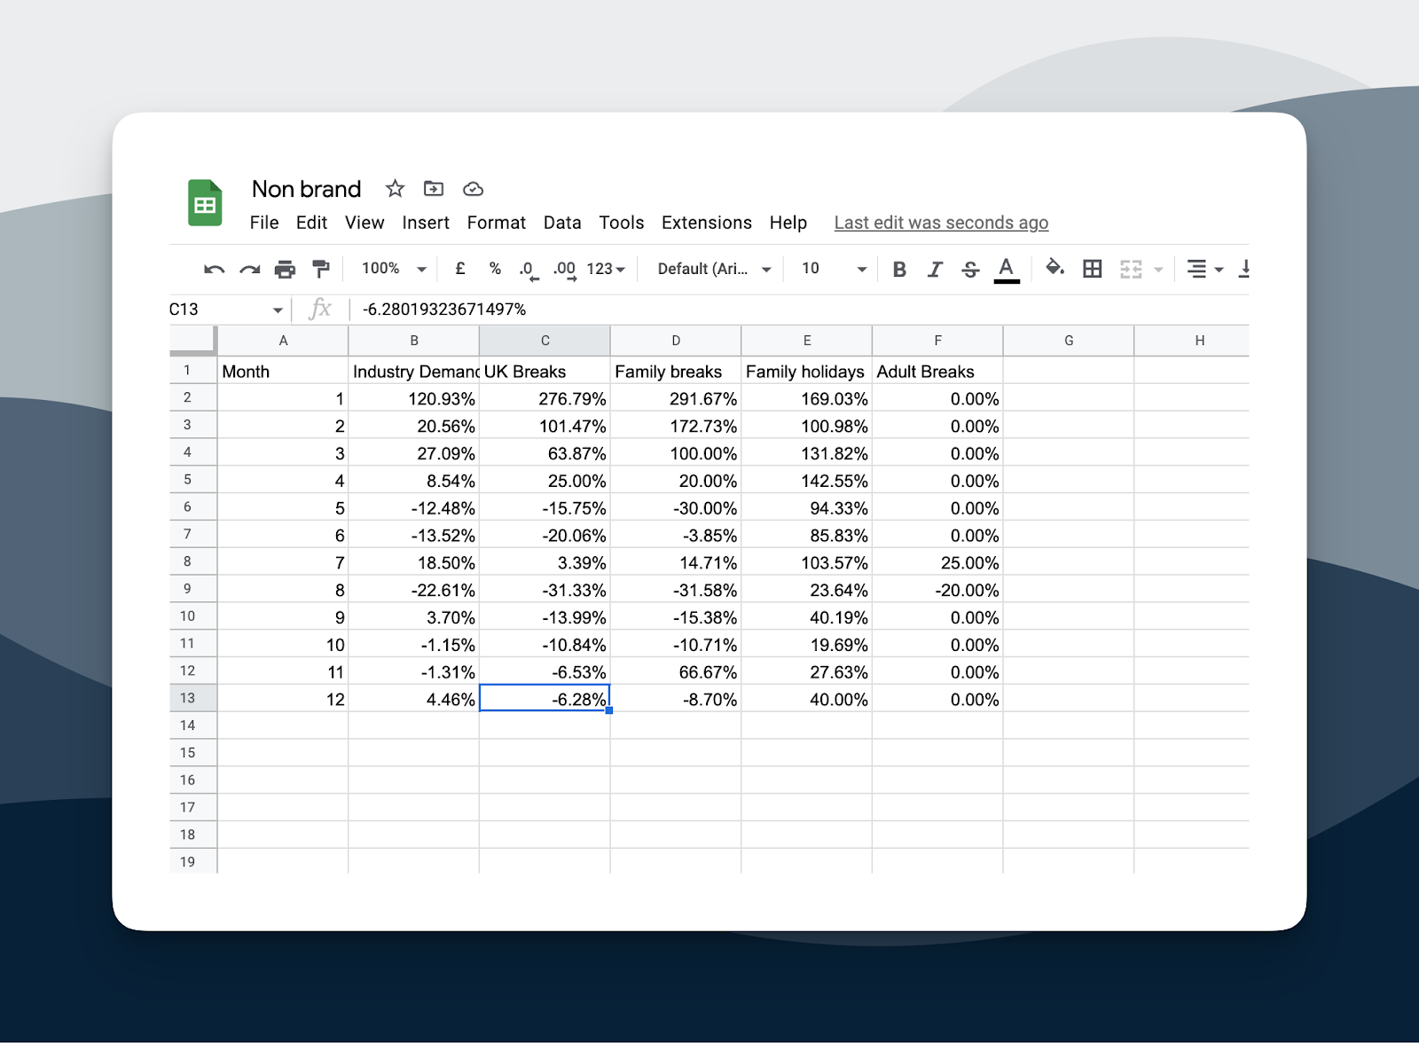Image resolution: width=1419 pixels, height=1043 pixels.
Task: Star the Non brand spreadsheet
Action: pos(395,188)
